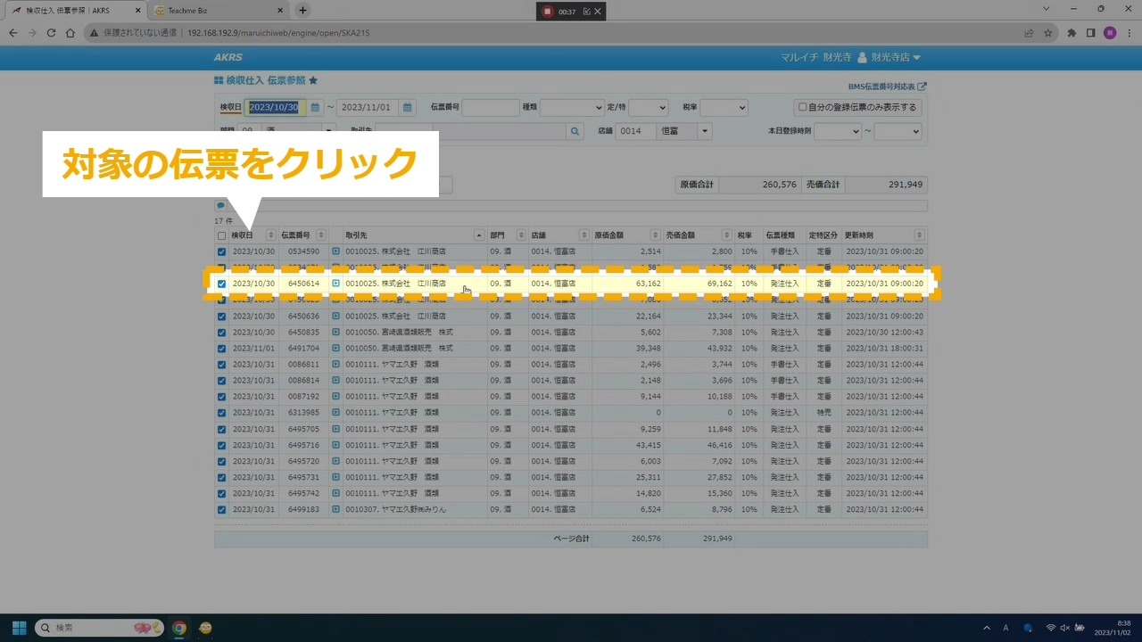
Task: Click the comment bubble icon above table
Action: pyautogui.click(x=220, y=205)
